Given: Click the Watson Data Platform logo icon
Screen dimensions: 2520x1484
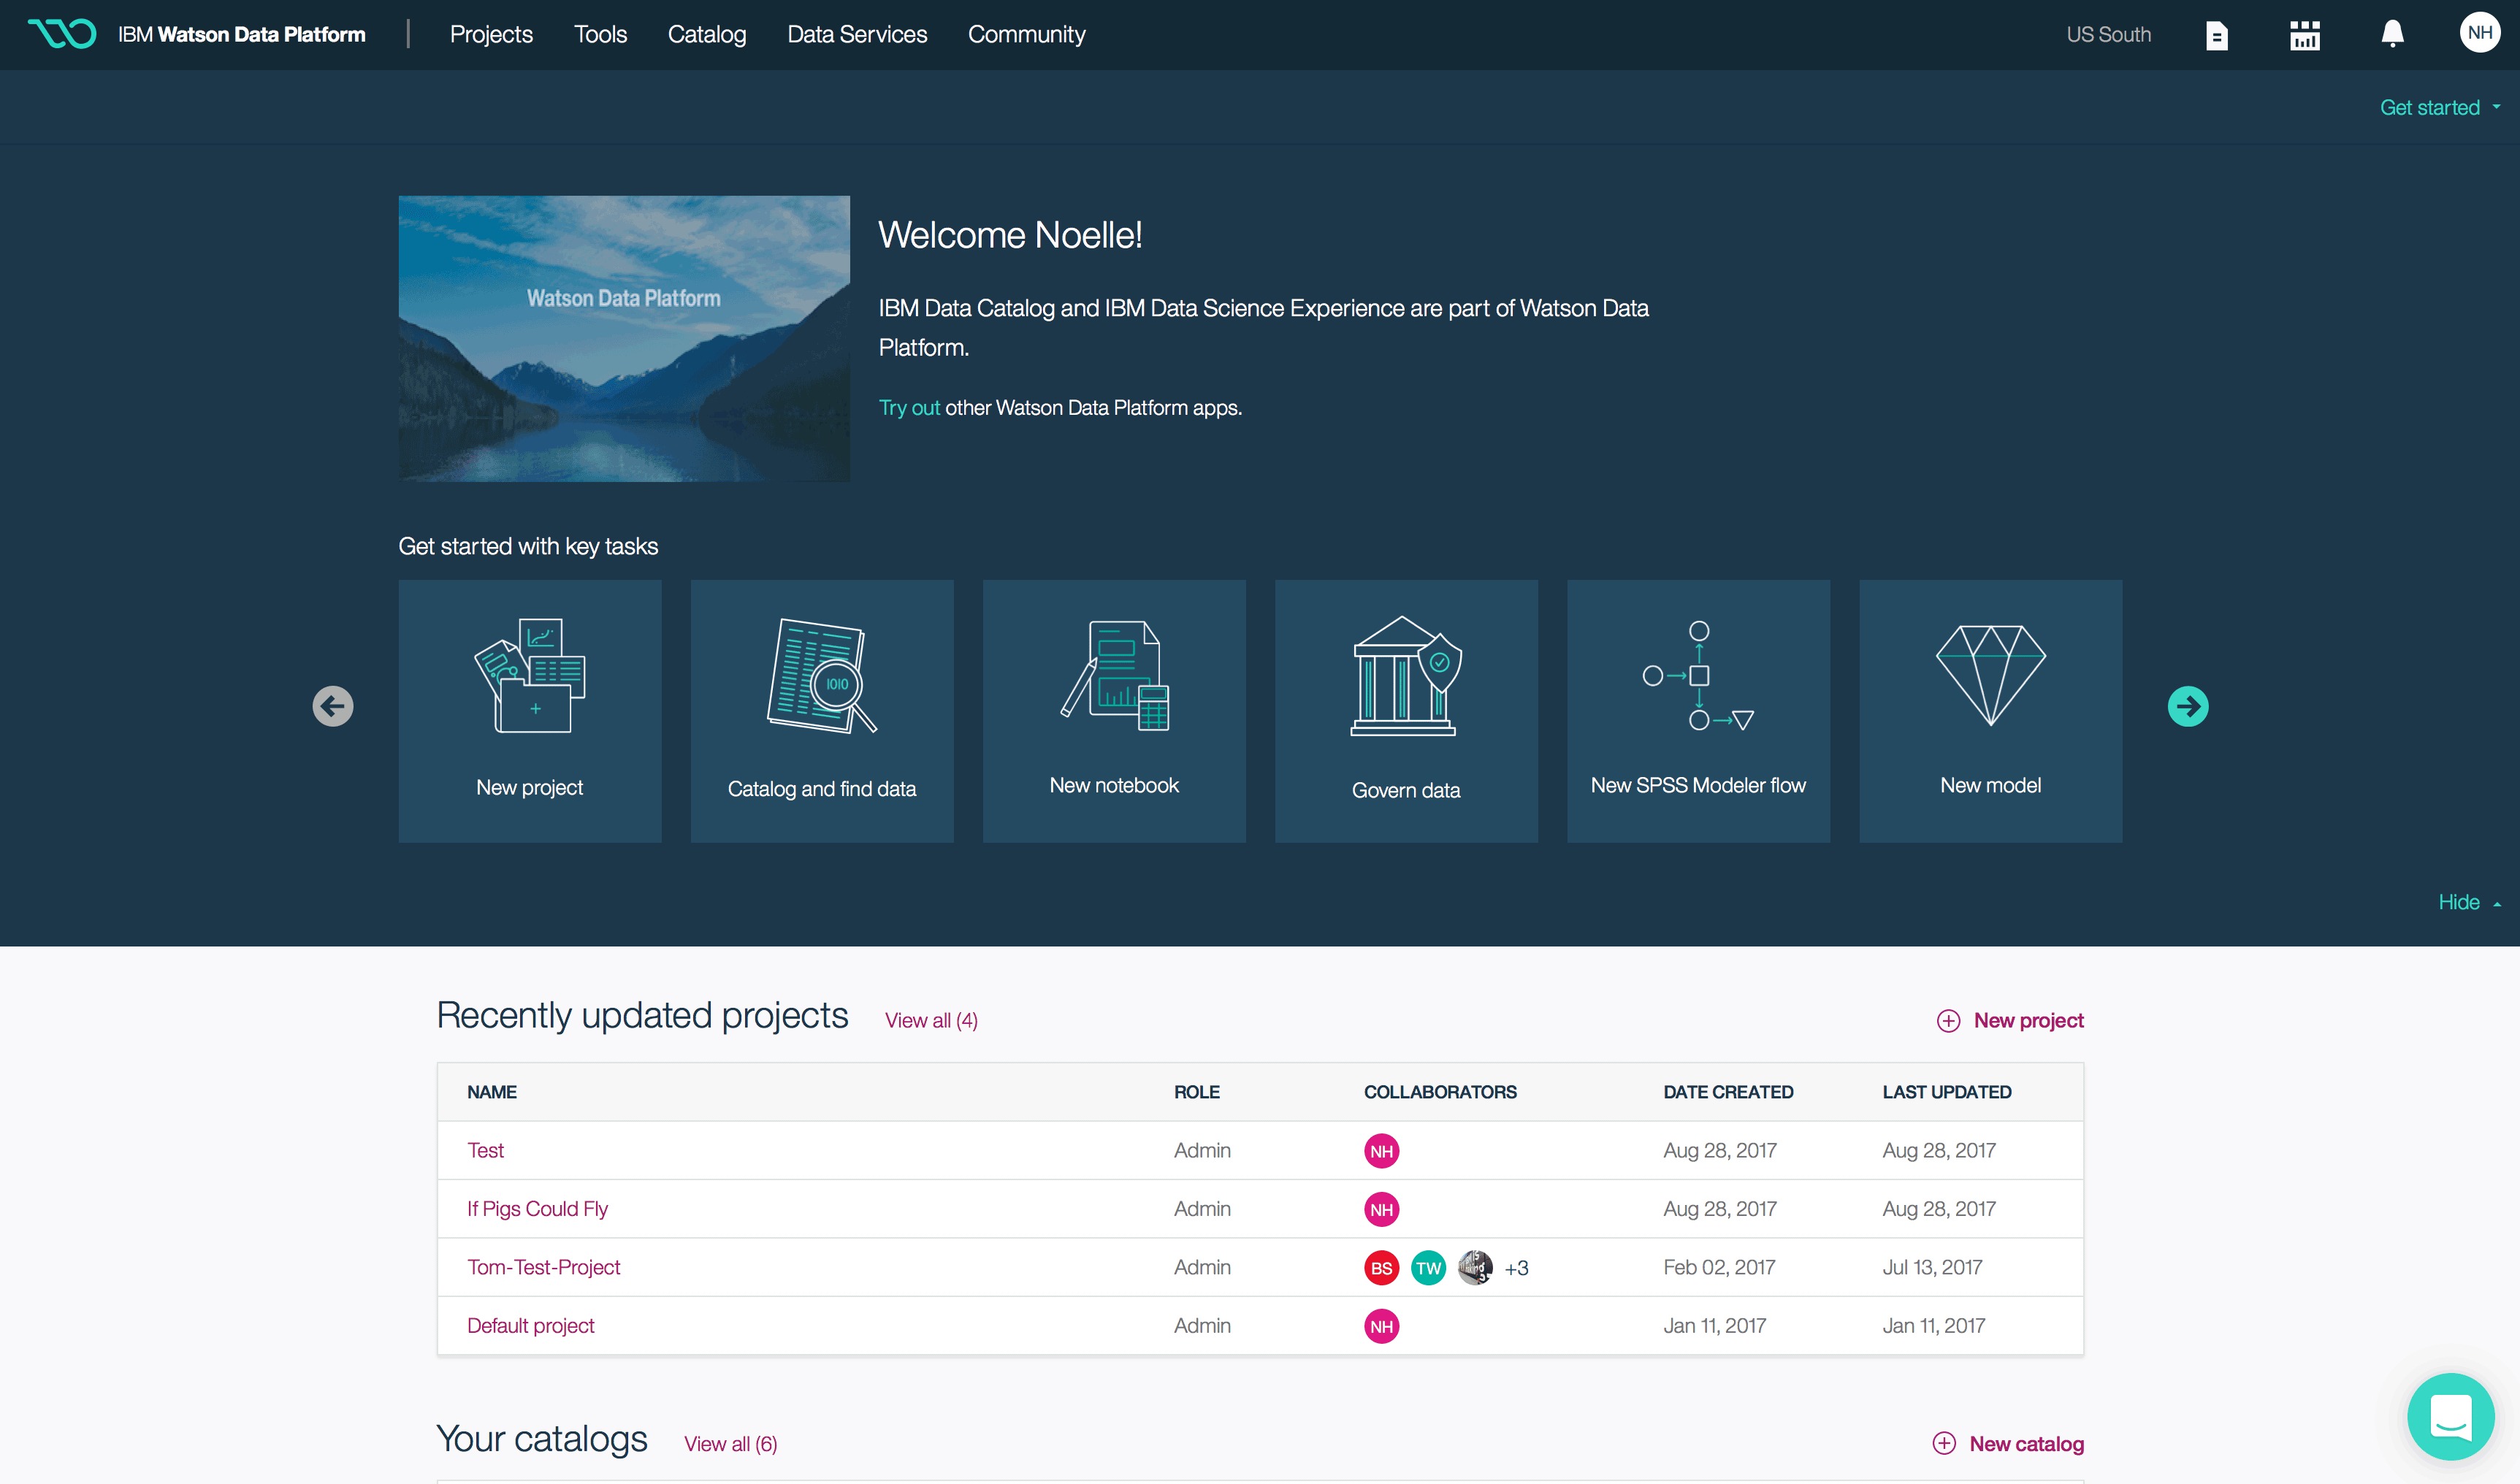Looking at the screenshot, I should [x=62, y=34].
